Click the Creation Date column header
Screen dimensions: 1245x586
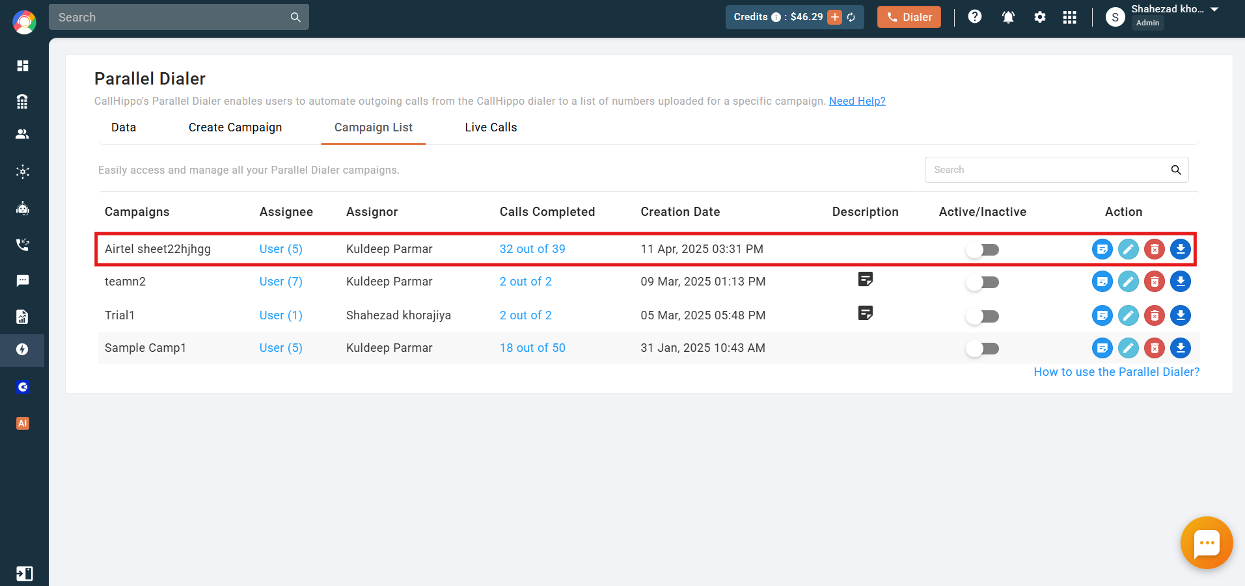680,212
